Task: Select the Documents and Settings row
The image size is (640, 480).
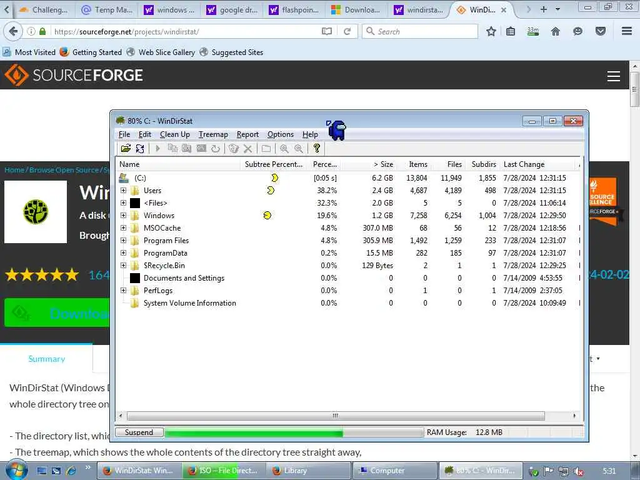Action: [348, 278]
